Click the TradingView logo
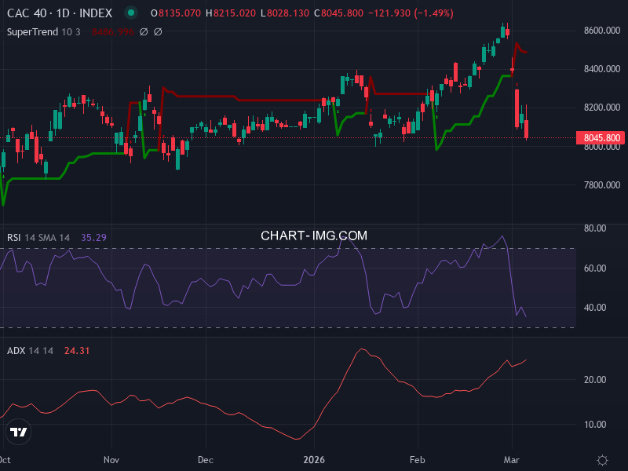The image size is (628, 471). click(x=17, y=431)
